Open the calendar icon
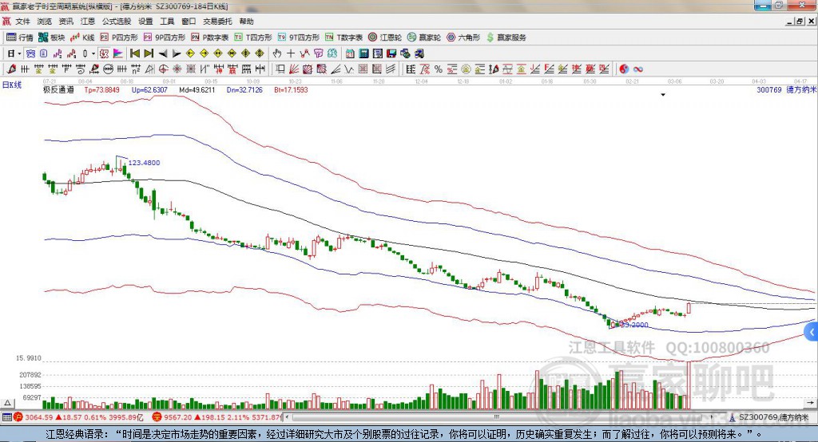This screenshot has height=442, width=818. click(350, 53)
